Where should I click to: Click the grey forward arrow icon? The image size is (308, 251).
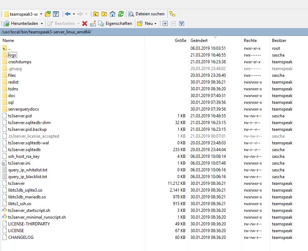[x=80, y=14]
